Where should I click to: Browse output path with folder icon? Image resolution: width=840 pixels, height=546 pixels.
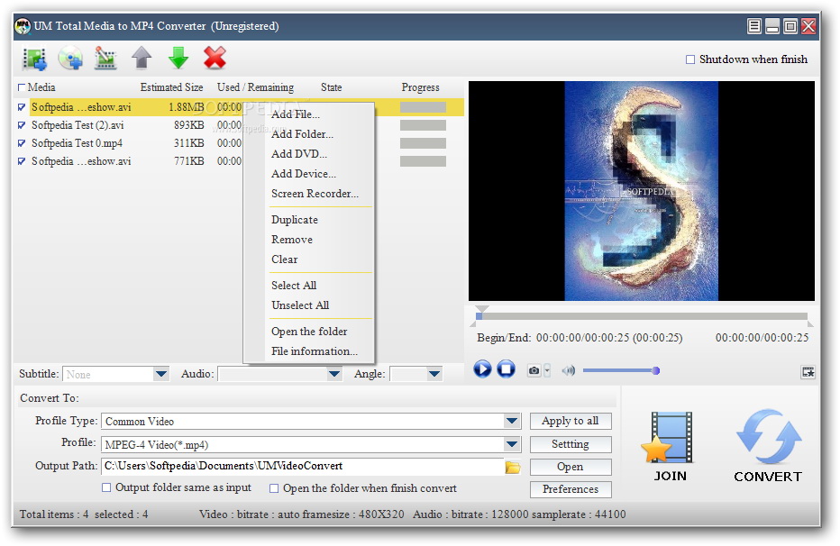tap(513, 467)
